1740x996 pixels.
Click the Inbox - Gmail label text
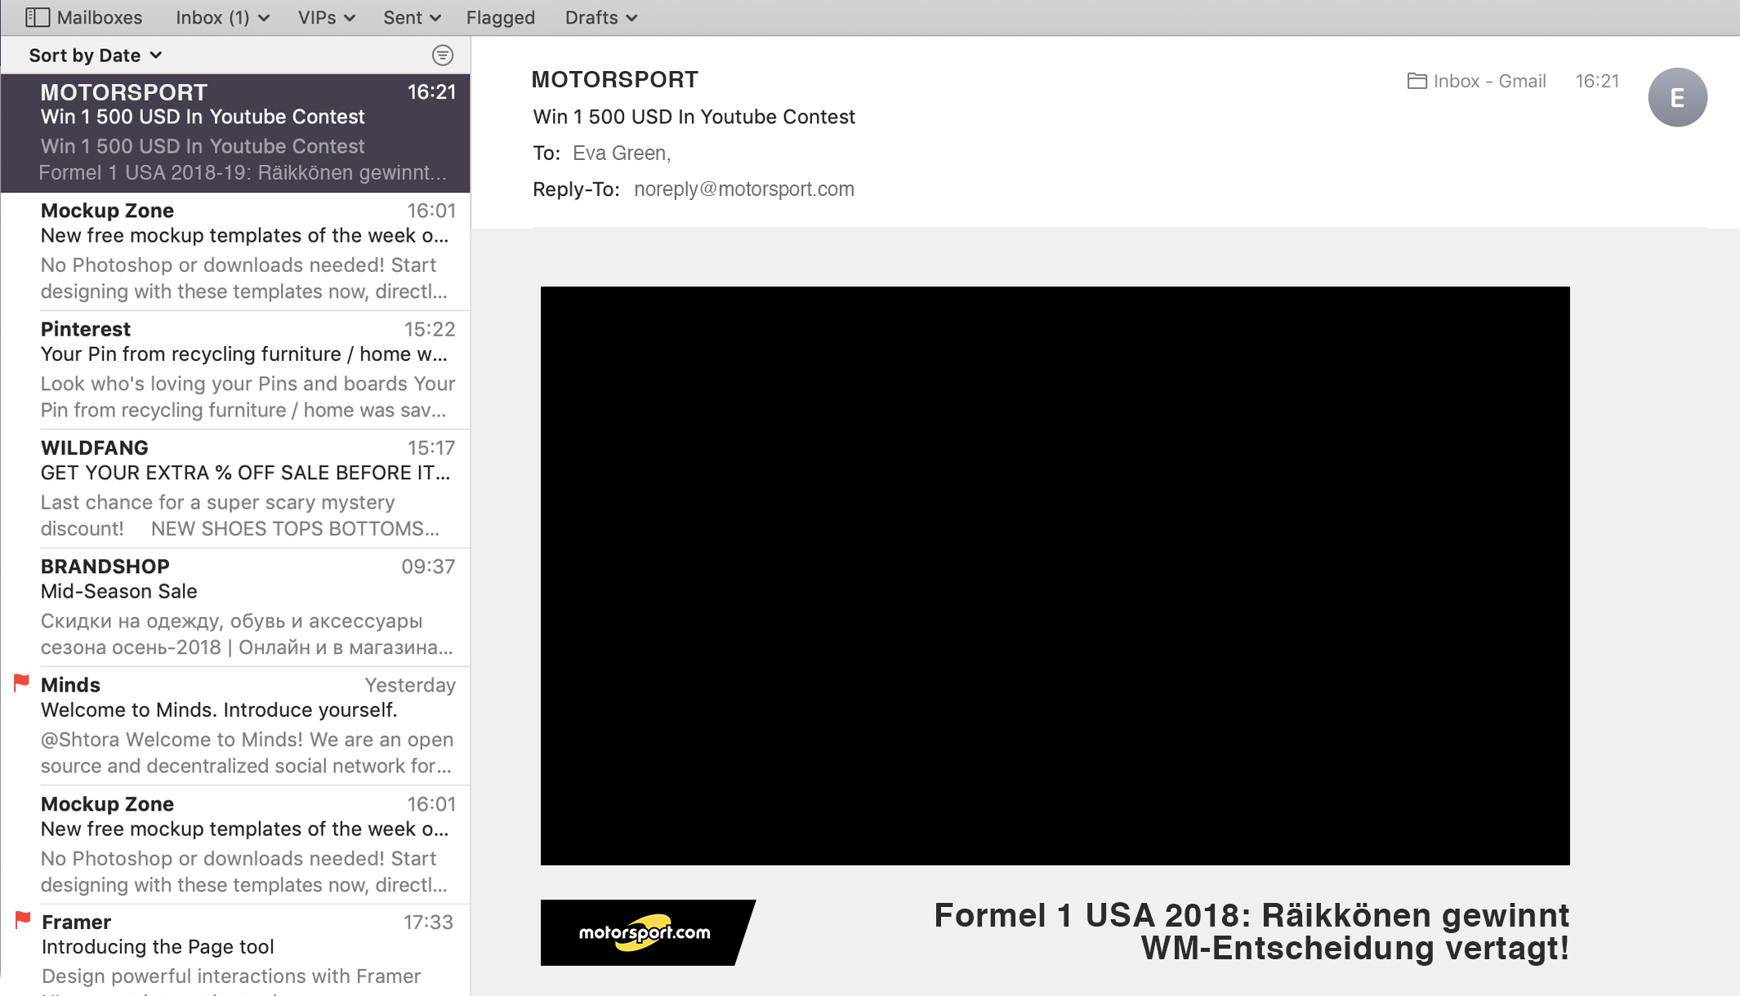[x=1489, y=81]
